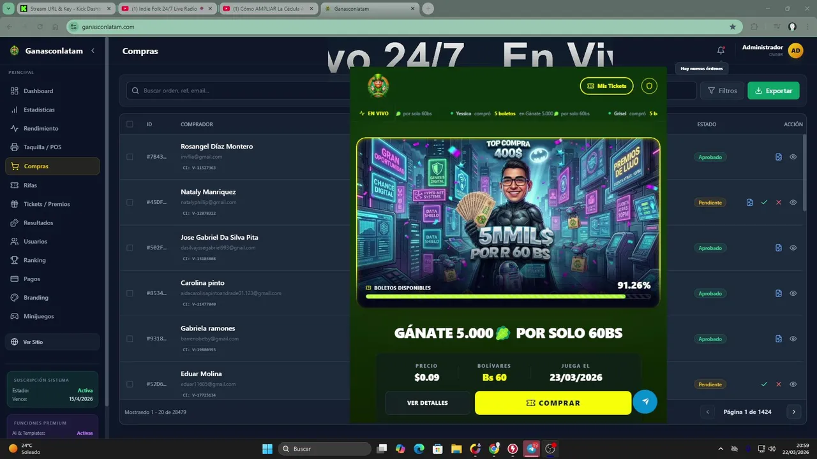Collapse the Ganasconlatam sidebar chevron

pos(93,51)
